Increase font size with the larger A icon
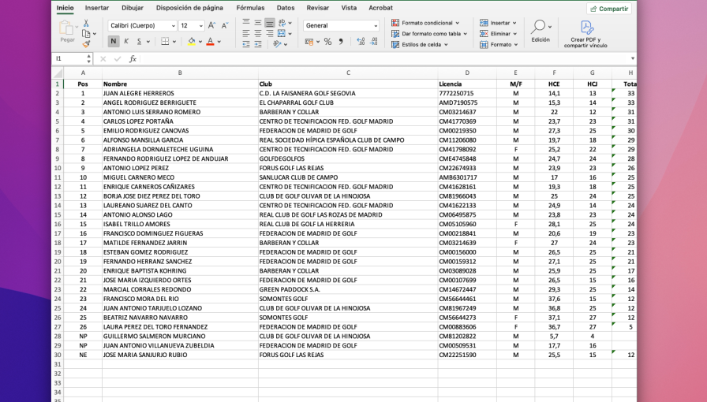 click(x=211, y=25)
